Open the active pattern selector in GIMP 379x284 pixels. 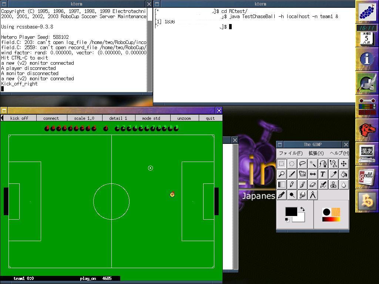(x=336, y=212)
